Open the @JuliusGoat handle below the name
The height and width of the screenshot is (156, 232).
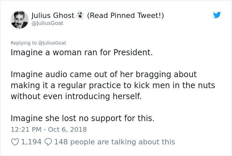(x=47, y=23)
